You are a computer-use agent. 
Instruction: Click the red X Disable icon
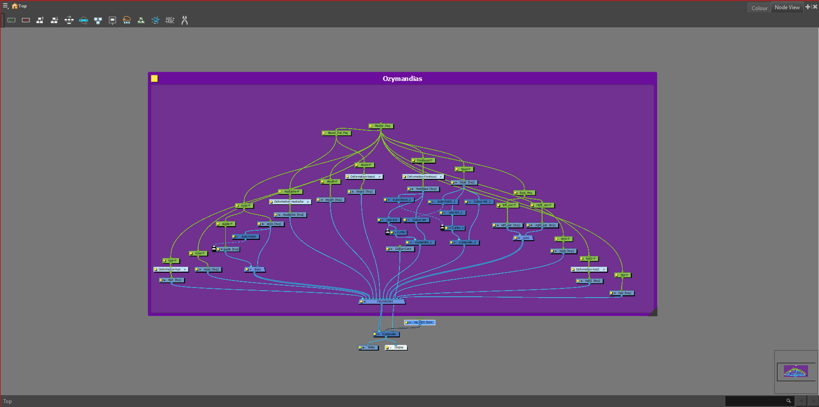(x=26, y=20)
